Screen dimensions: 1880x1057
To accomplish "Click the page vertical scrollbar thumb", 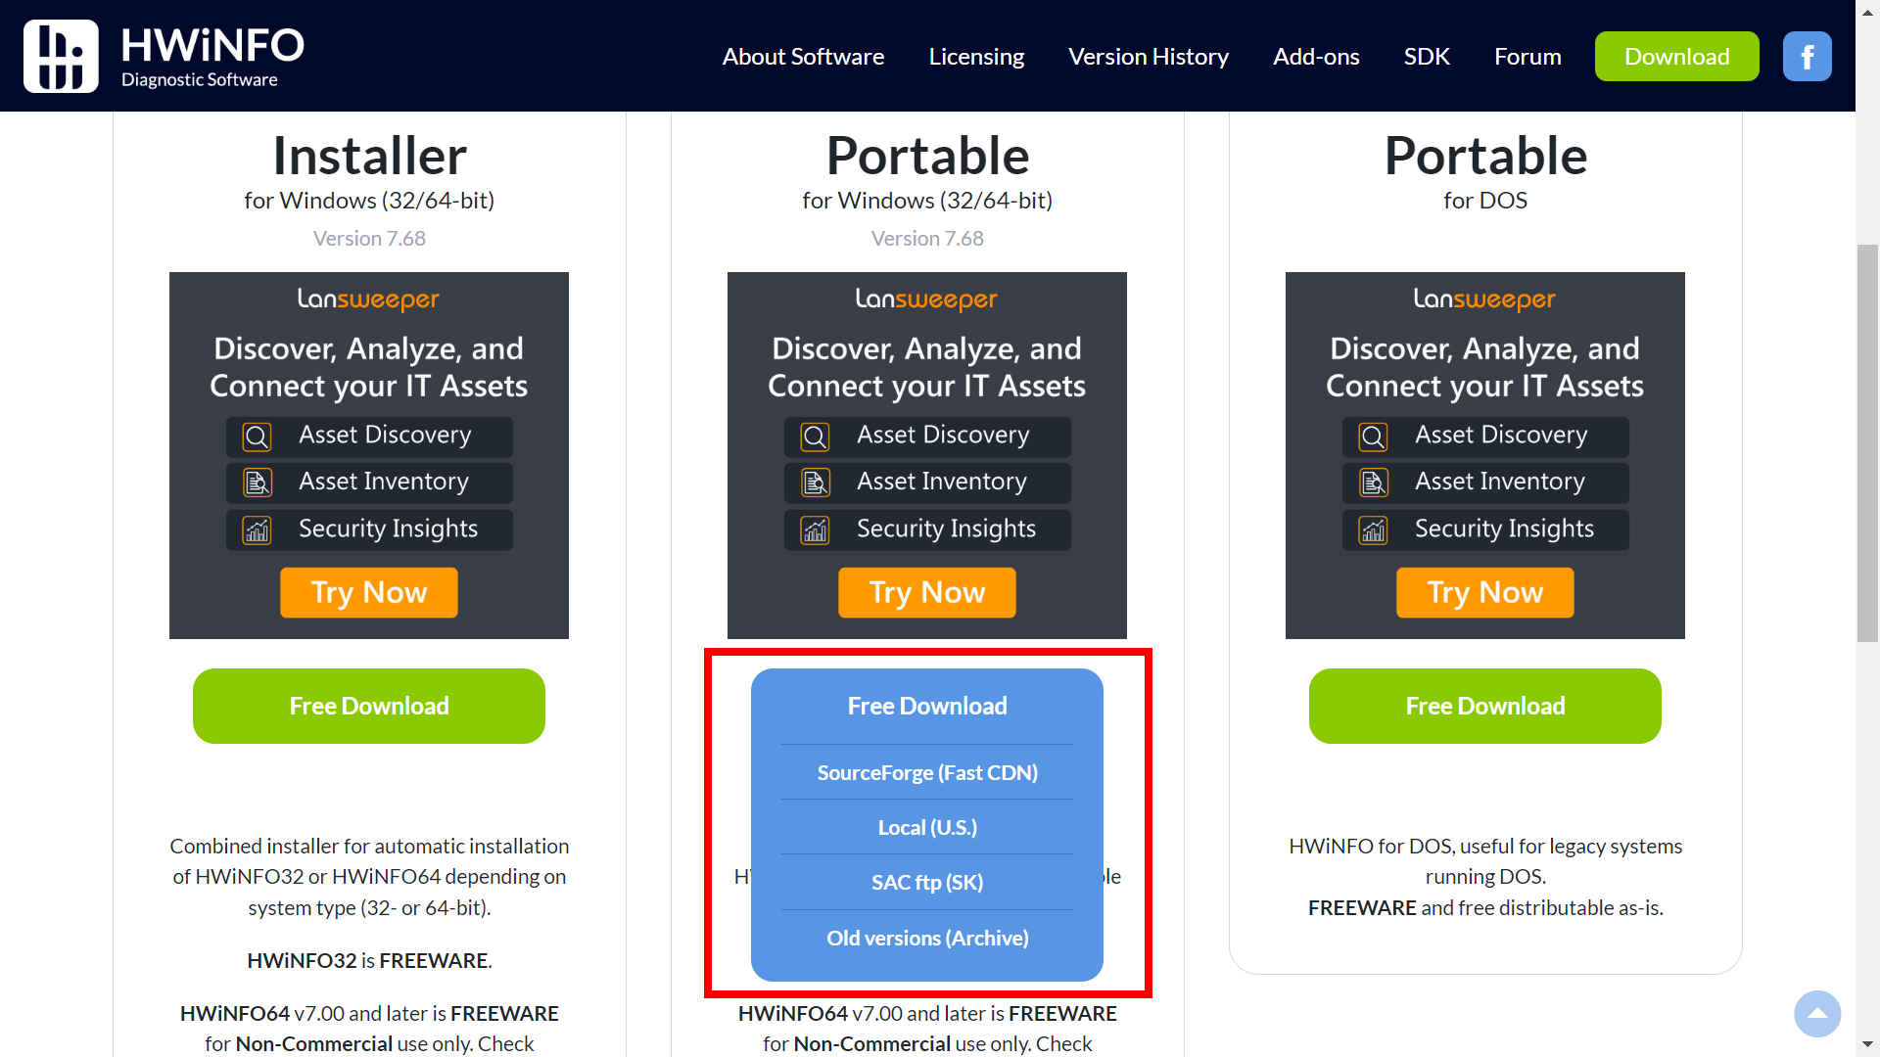I will pos(1867,443).
